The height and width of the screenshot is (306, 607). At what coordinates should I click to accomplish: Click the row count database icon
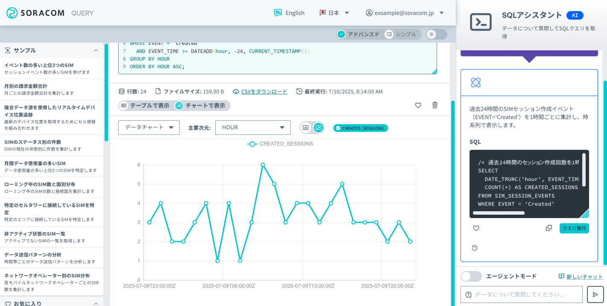[x=122, y=91]
